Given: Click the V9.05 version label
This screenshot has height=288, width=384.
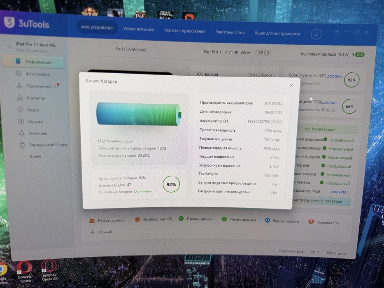Looking at the screenshot, I should pos(315,252).
